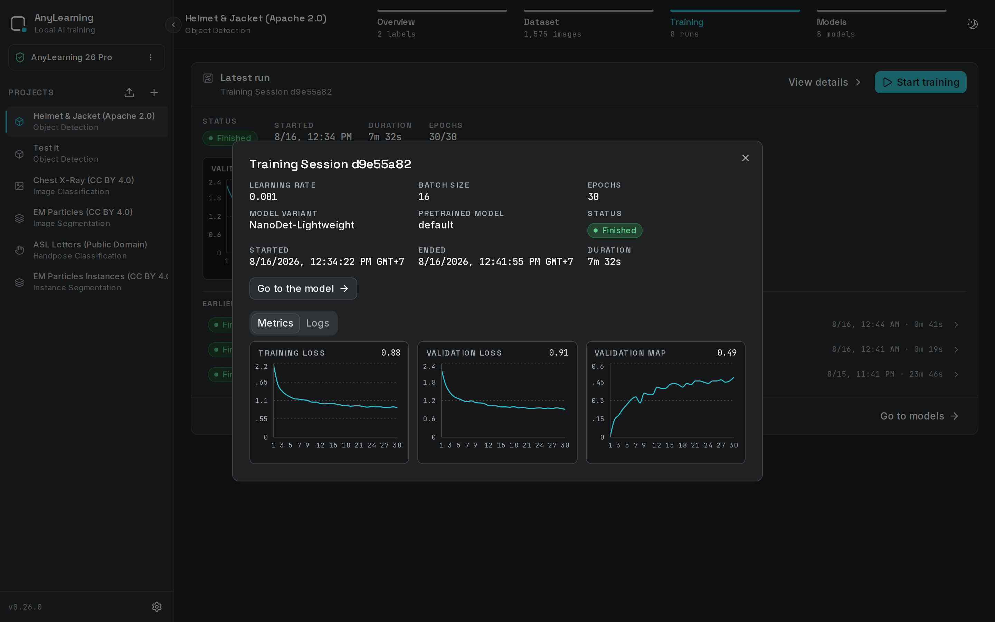Open the EM Particles segmentation project
995x622 pixels.
87,218
